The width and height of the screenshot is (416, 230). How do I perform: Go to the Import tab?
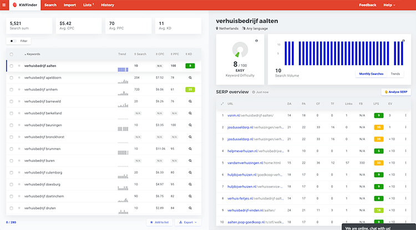(70, 5)
